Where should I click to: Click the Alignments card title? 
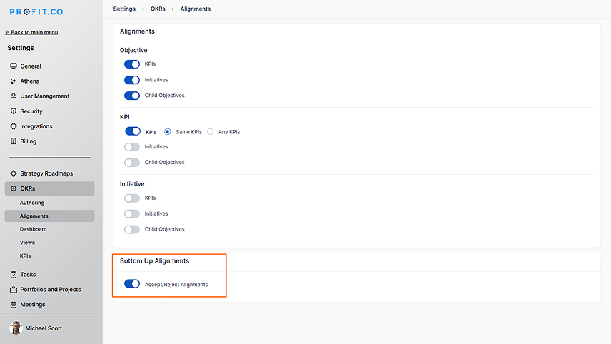coord(137,31)
